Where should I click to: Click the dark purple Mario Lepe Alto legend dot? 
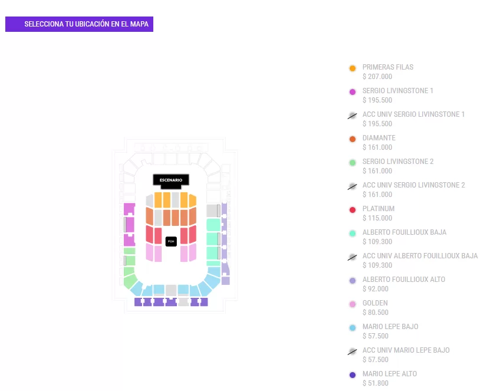[353, 375]
